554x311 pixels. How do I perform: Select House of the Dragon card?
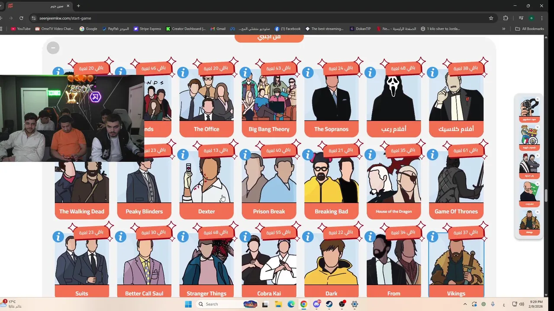point(393,185)
